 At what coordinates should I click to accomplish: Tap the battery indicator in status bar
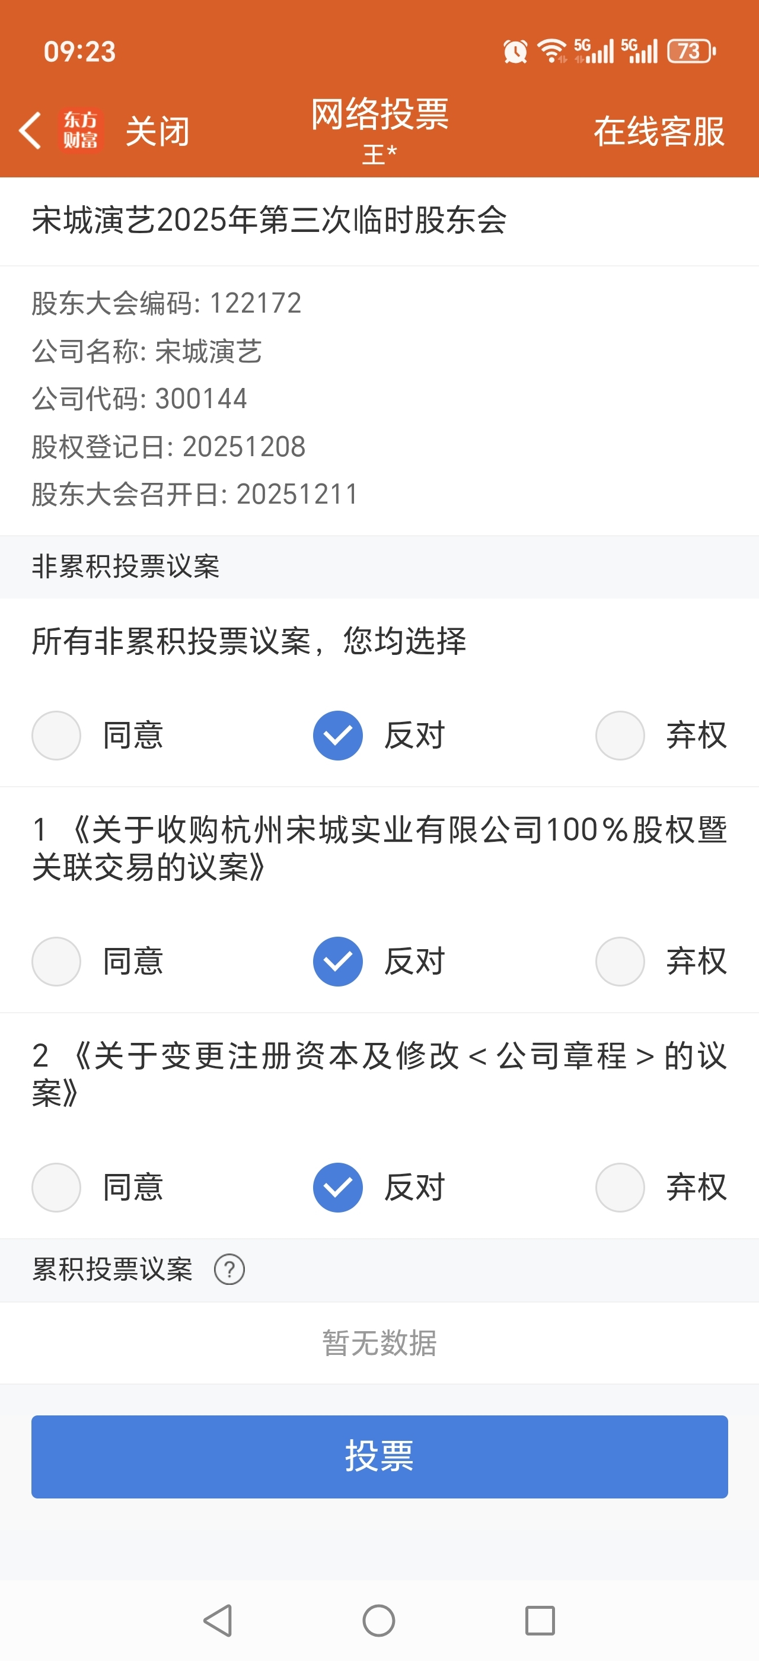pyautogui.click(x=691, y=52)
